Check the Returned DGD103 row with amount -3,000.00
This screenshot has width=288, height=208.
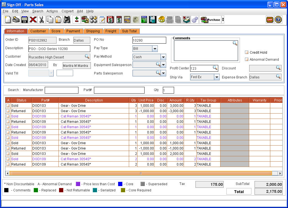click(x=8, y=111)
